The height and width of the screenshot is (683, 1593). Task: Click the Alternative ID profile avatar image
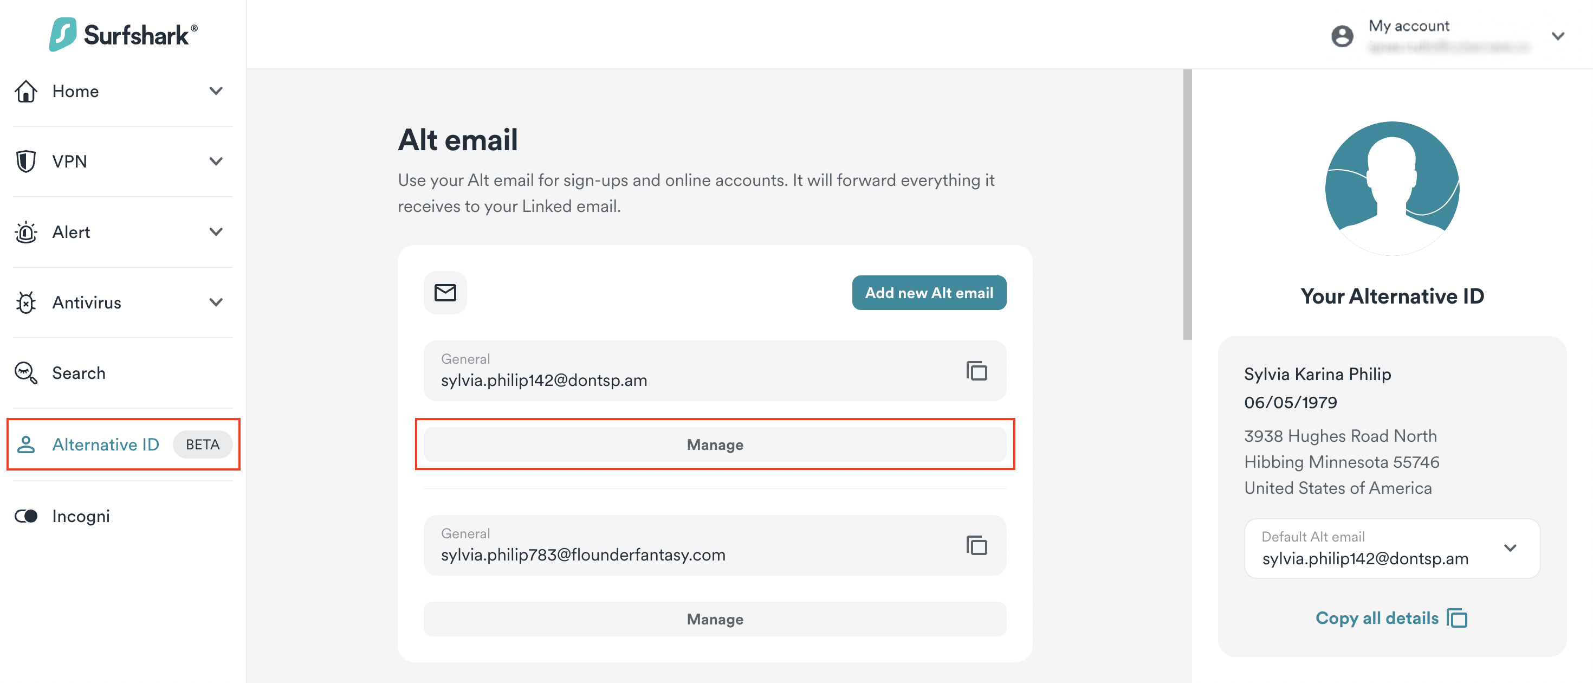click(1391, 188)
